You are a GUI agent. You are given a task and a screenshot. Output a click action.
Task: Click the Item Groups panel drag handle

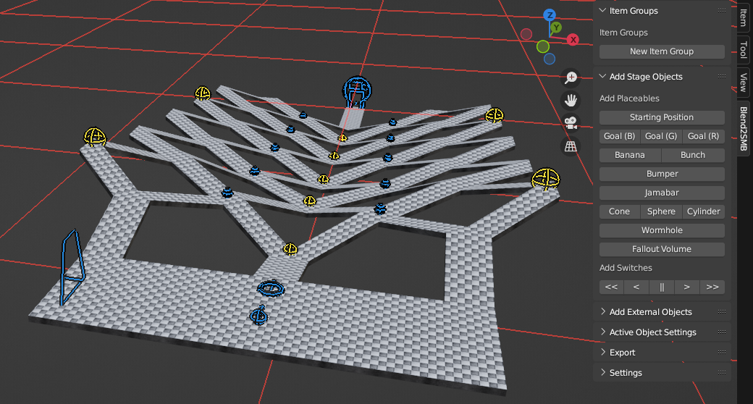click(721, 11)
